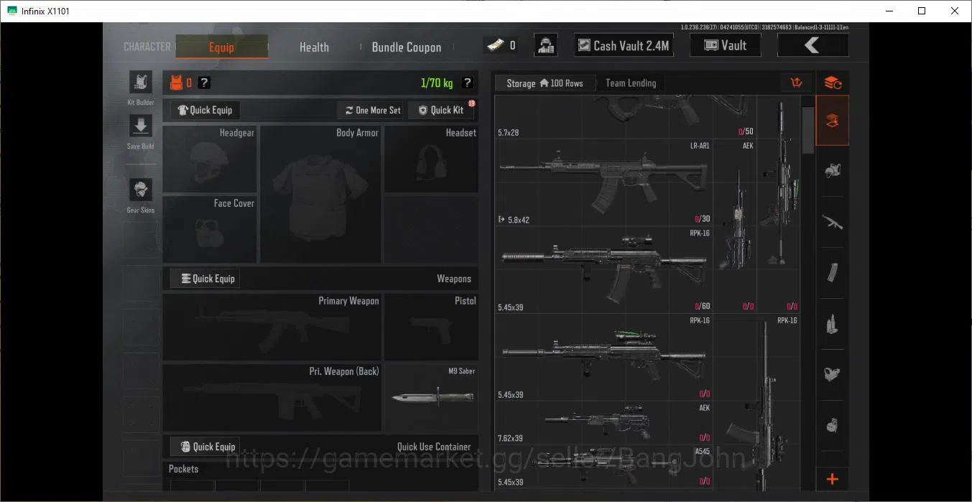Filter storage by grenade/consumables category icon
Image resolution: width=972 pixels, height=502 pixels.
833,425
